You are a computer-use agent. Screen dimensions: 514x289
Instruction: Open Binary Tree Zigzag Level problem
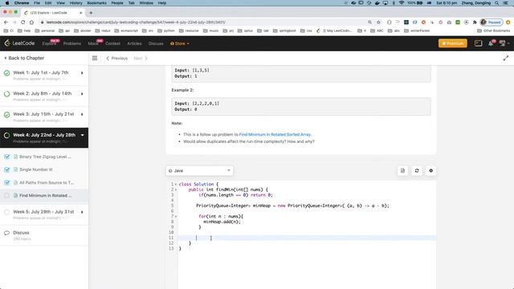(x=45, y=157)
